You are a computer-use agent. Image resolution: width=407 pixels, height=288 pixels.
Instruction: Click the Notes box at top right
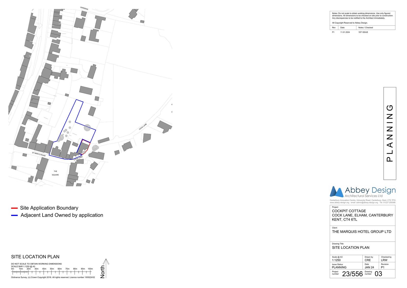(362, 16)
